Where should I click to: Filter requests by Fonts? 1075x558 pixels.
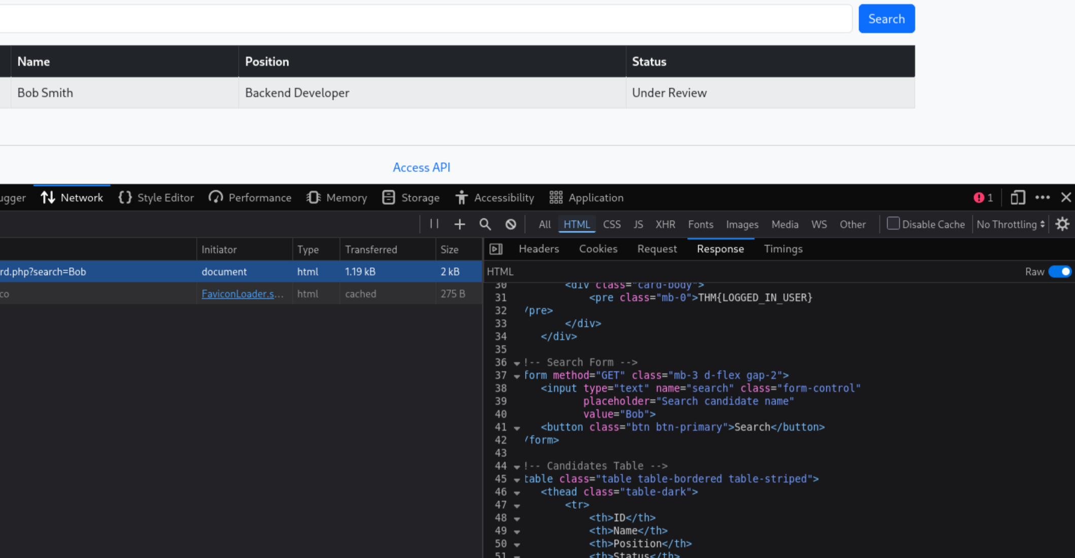coord(700,224)
